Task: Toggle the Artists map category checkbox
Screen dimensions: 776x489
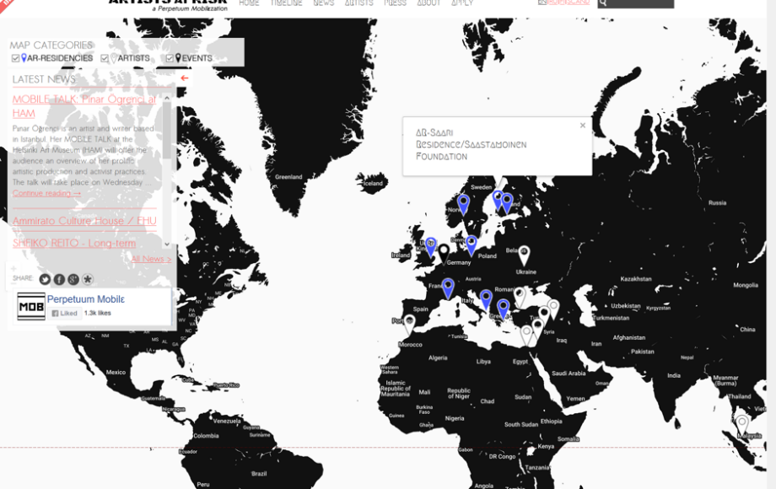Action: [x=105, y=58]
